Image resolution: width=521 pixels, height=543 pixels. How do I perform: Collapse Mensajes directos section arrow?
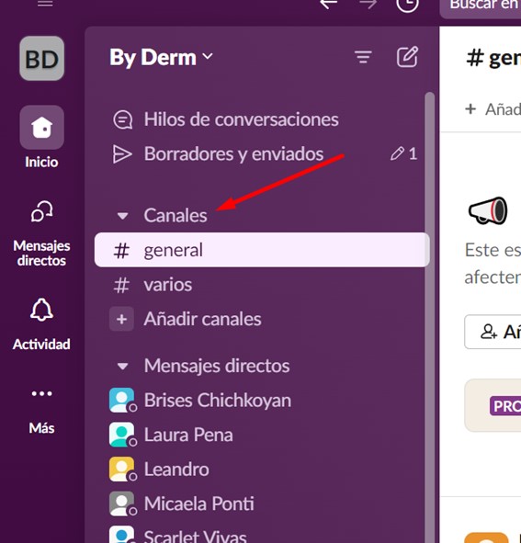tap(122, 367)
